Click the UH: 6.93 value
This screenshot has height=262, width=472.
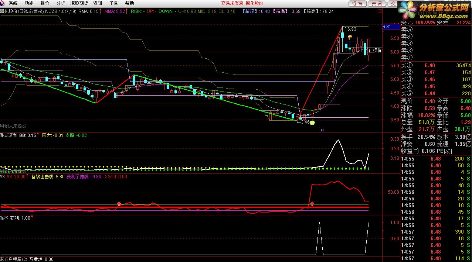(187, 11)
